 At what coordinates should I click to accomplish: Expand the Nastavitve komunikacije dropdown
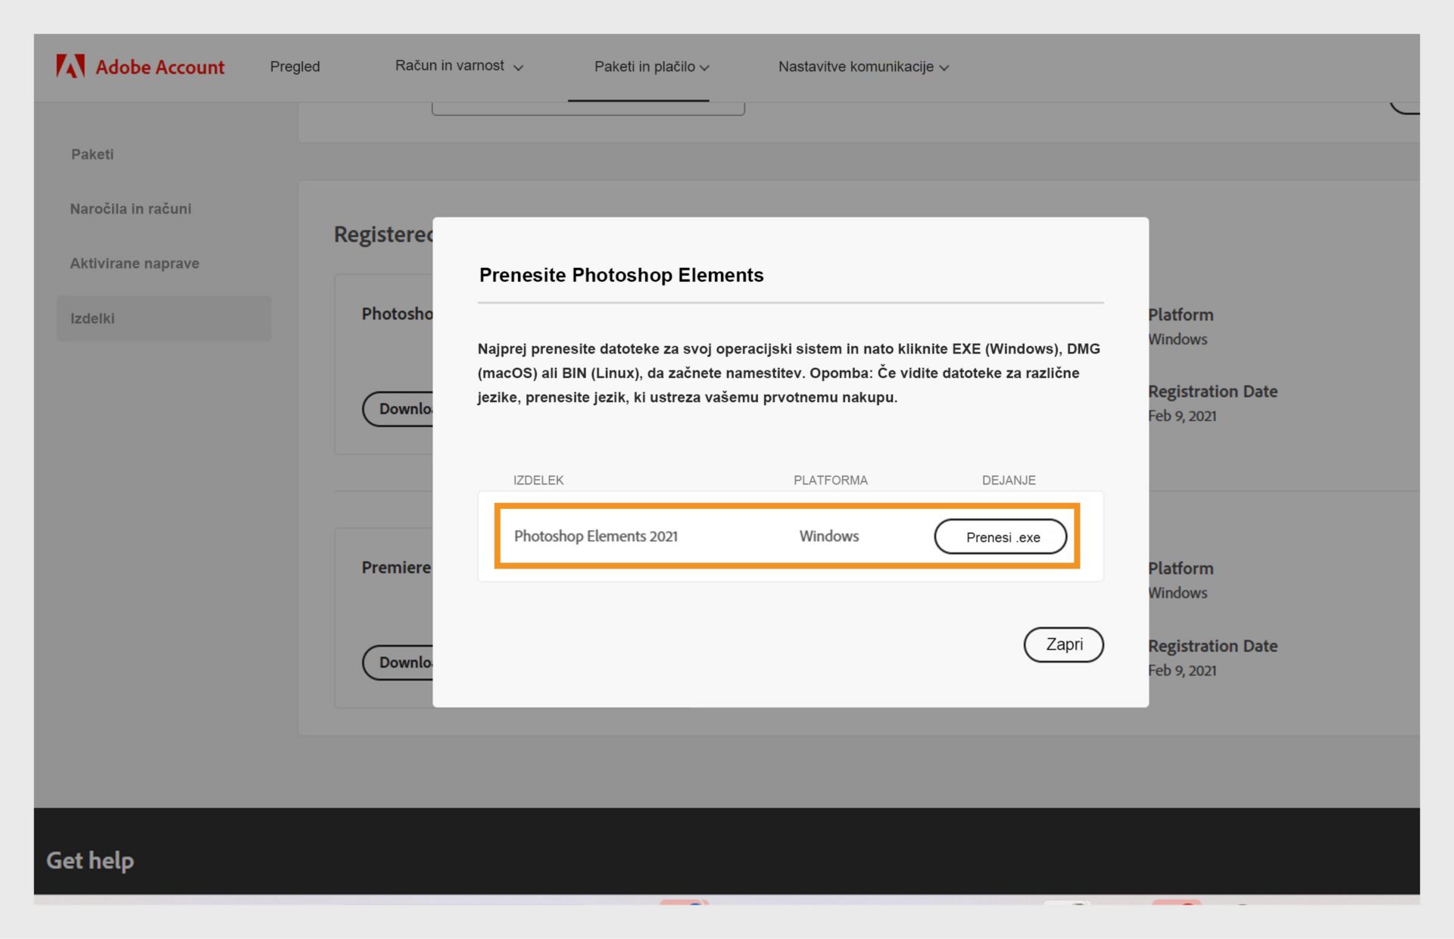click(x=863, y=67)
